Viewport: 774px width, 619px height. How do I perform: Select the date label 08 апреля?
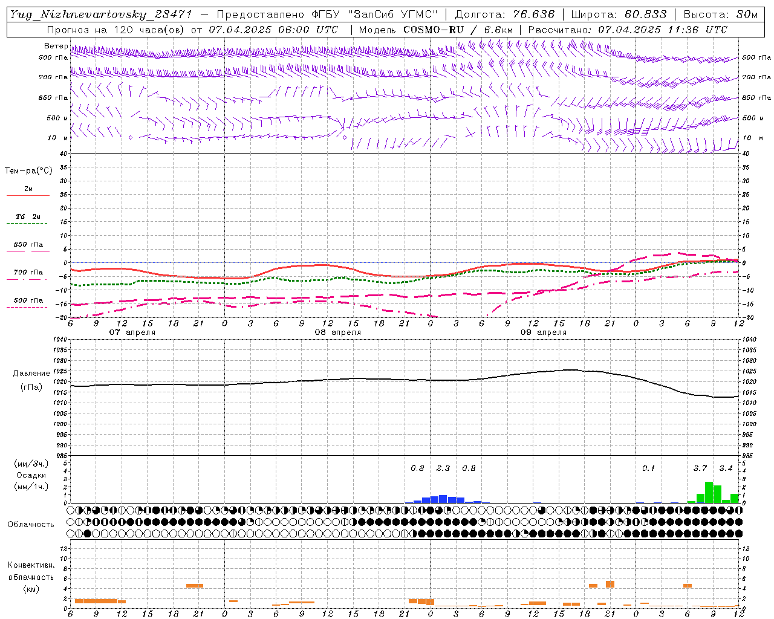coord(338,332)
